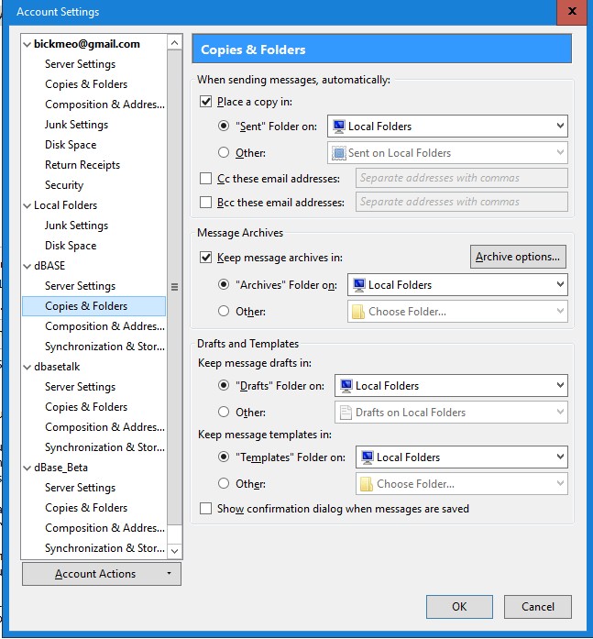Screen dimensions: 593x639
Task: Enable Cc these email addresses checkbox
Action: point(206,179)
